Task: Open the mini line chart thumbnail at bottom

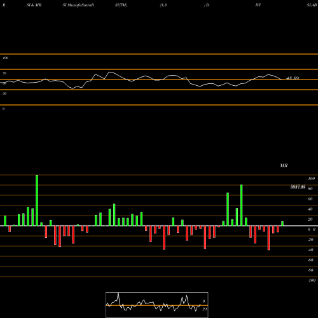Action: point(157,305)
